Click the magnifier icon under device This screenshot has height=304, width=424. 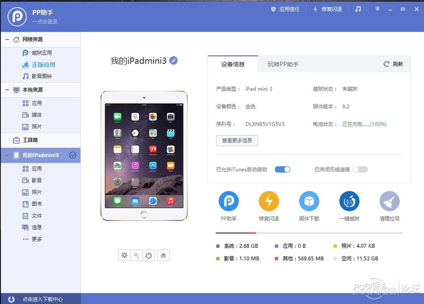(x=136, y=255)
